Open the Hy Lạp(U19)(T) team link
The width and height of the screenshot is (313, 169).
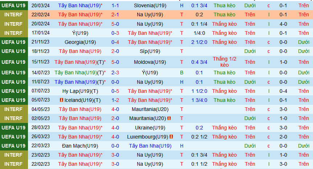pyautogui.click(x=80, y=91)
